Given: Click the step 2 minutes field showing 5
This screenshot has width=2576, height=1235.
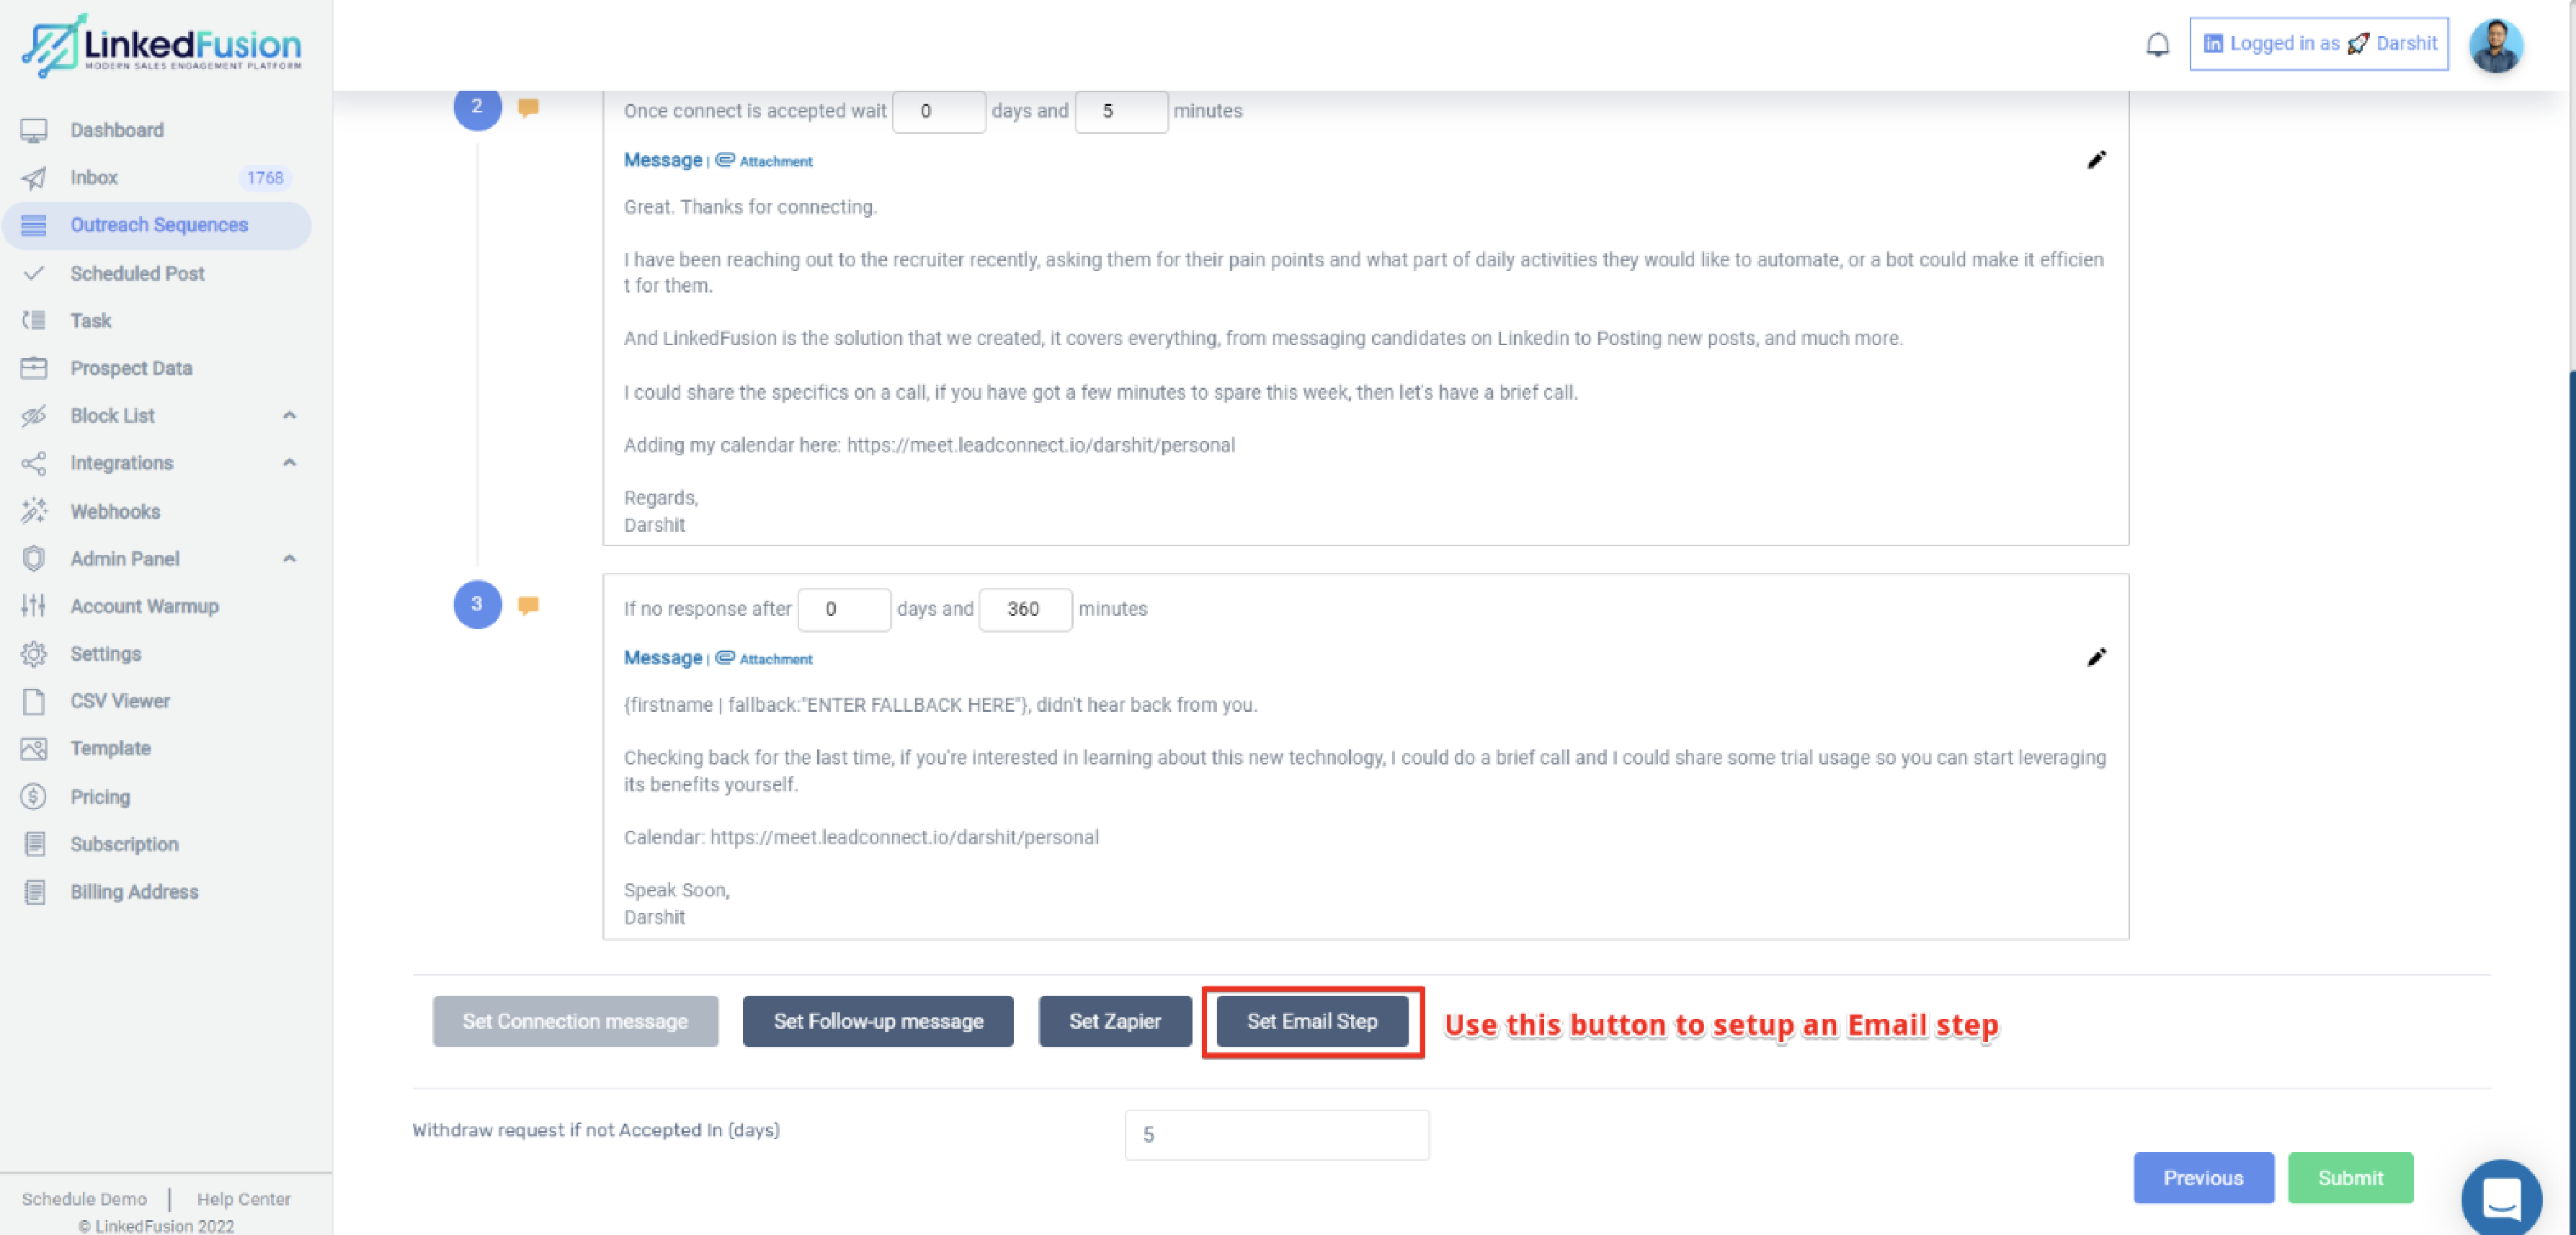Looking at the screenshot, I should point(1121,111).
